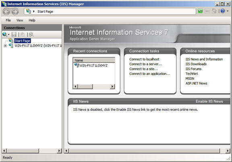This screenshot has width=232, height=162.
Task: Select Start Page in Connections tree
Action: click(22, 41)
